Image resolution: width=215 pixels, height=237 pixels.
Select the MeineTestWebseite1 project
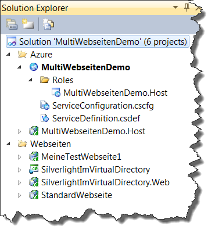click(81, 157)
